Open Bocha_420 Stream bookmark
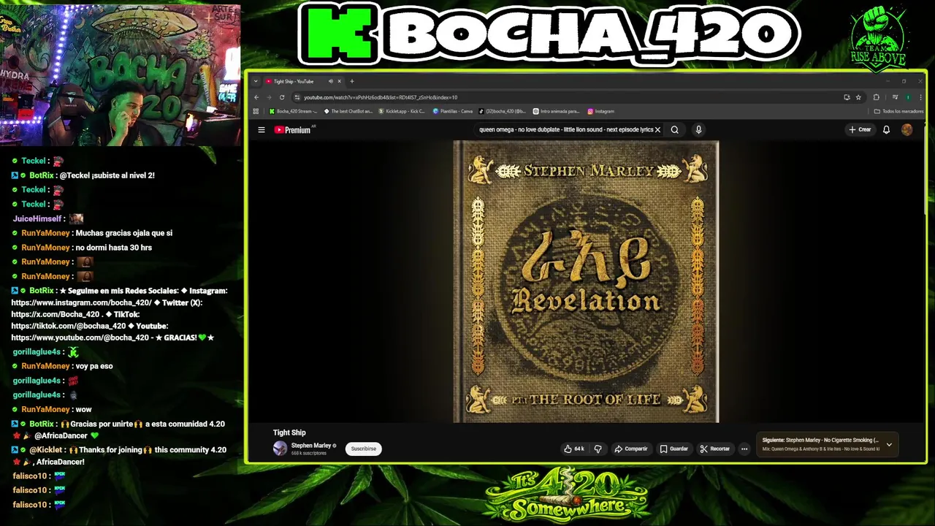Image resolution: width=935 pixels, height=526 pixels. (x=293, y=111)
